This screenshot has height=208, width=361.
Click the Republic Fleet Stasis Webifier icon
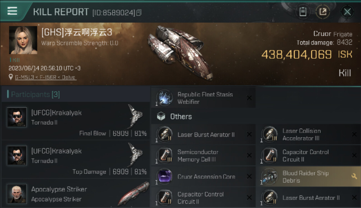(x=165, y=98)
